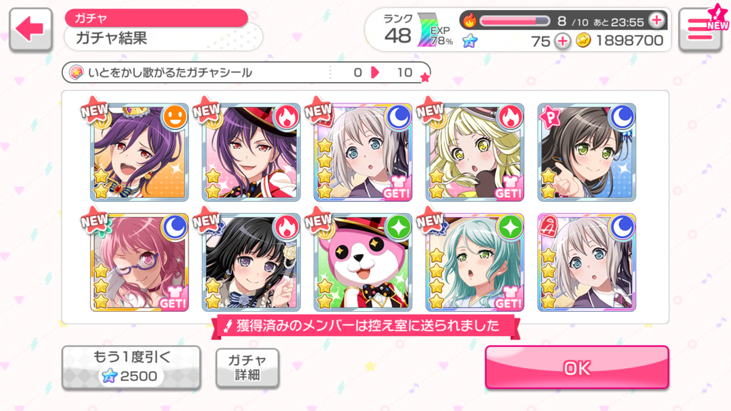This screenshot has height=411, width=731.
Task: Confirm results with the OK button
Action: coord(577,367)
